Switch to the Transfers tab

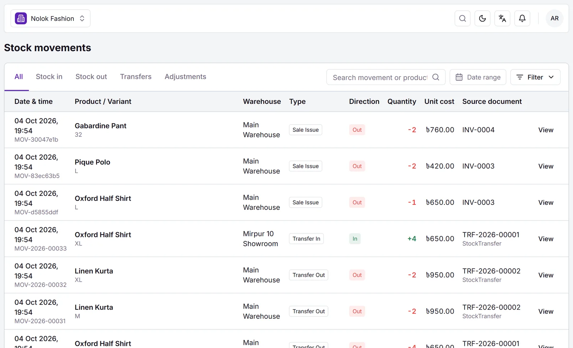point(136,77)
